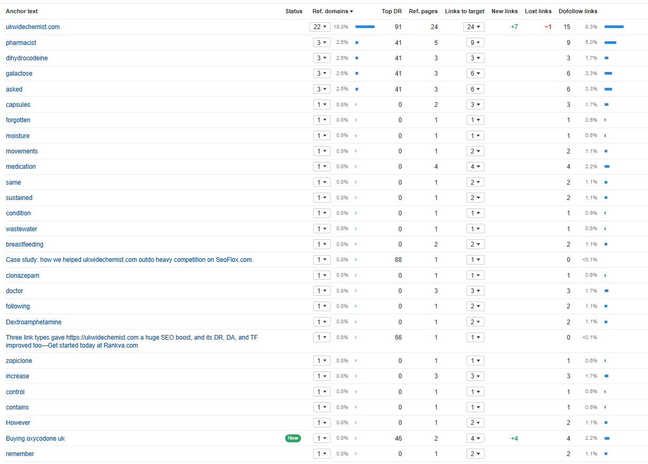Expand ref. domains dropdown for zopiclone row
The width and height of the screenshot is (648, 464).
322,361
